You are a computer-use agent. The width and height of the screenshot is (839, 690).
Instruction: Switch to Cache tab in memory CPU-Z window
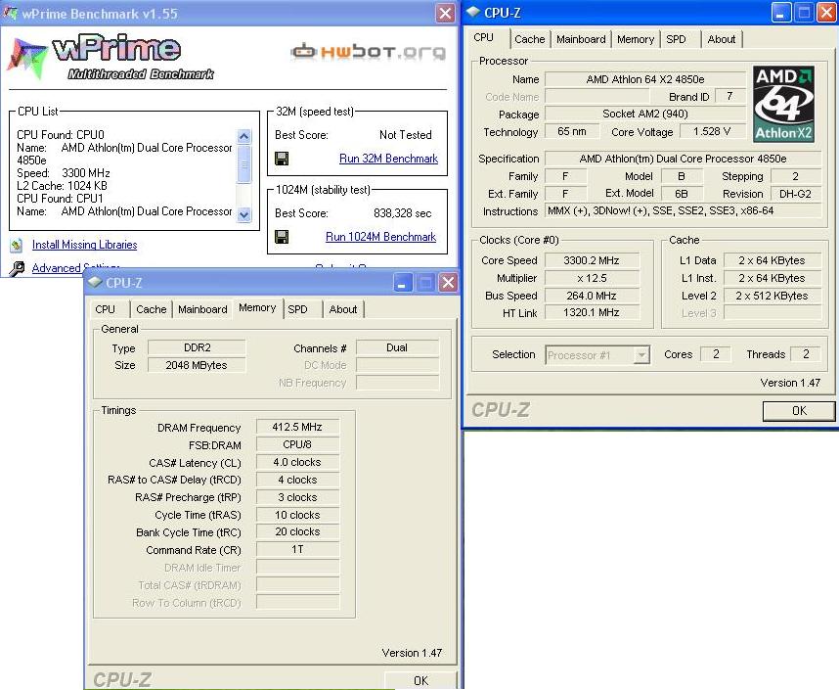(151, 309)
